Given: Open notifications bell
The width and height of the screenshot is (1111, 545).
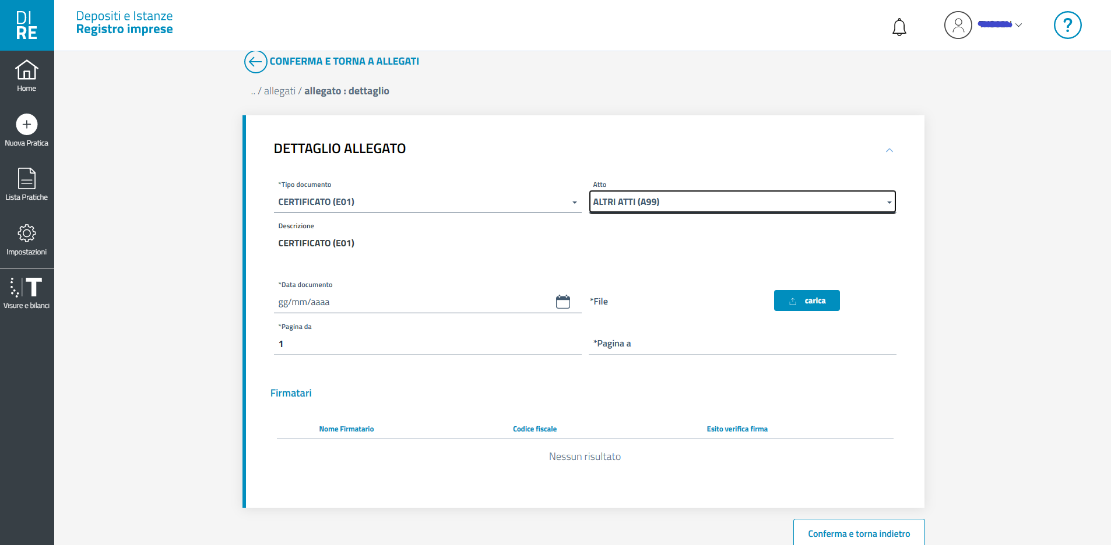Looking at the screenshot, I should [899, 27].
